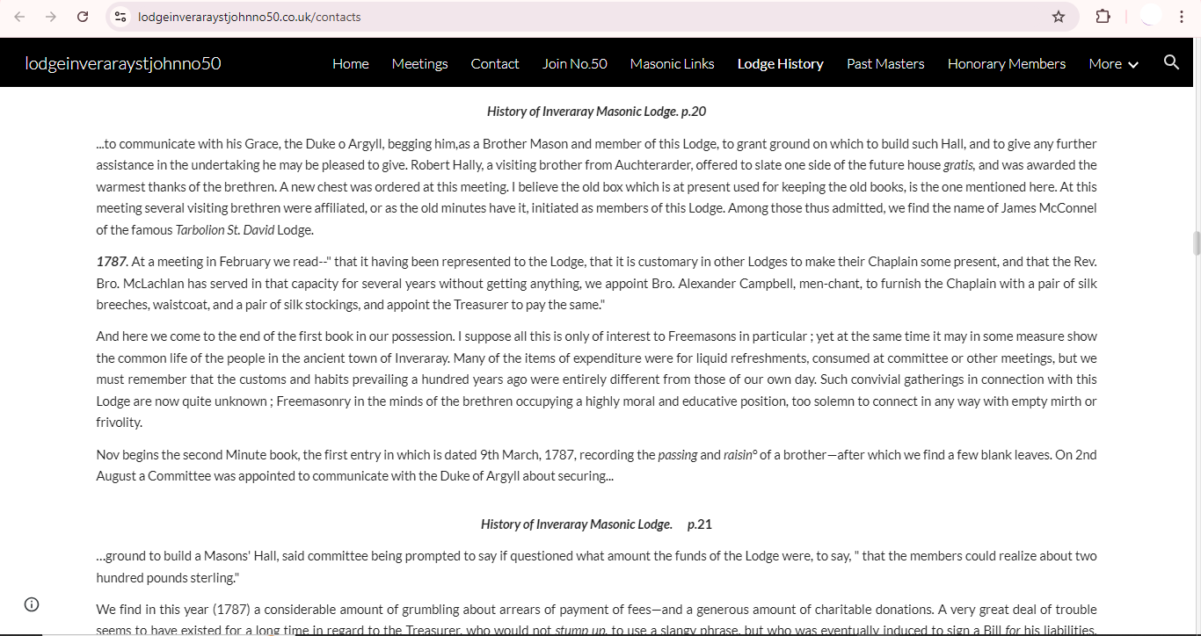Screen dimensions: 1201x636
Task: Click the paragraph starting 'And here we come'
Action: [x=597, y=379]
